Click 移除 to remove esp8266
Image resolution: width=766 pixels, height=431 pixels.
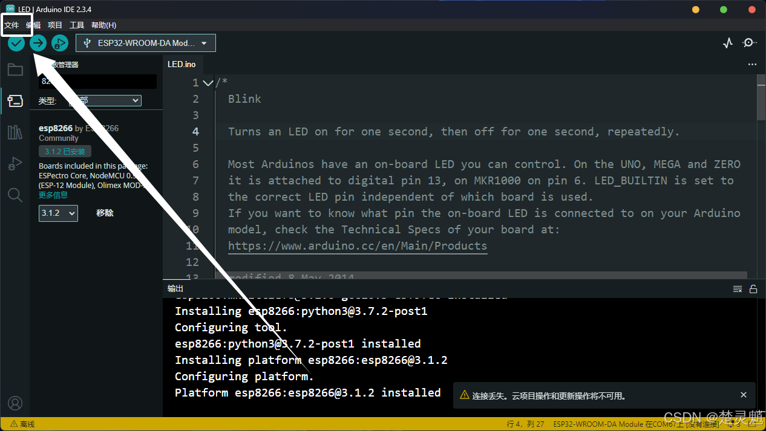[x=105, y=213]
